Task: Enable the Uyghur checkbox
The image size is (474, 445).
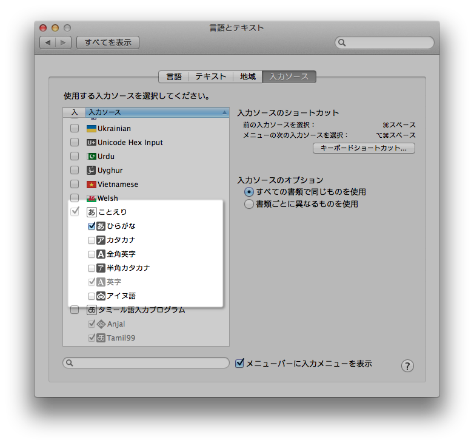Action: pyautogui.click(x=75, y=170)
